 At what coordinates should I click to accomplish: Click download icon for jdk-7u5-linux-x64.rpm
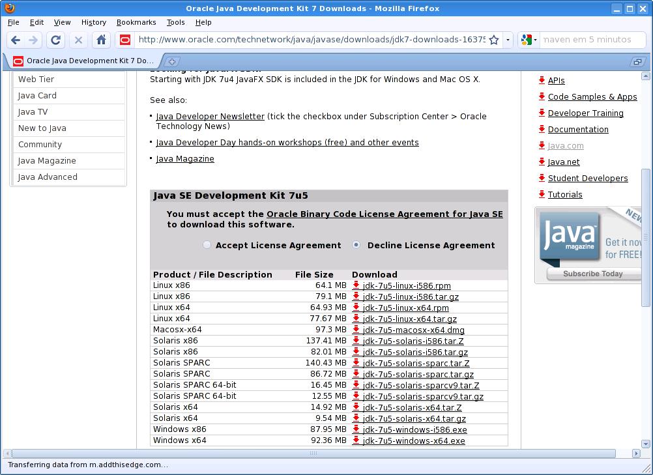click(356, 308)
